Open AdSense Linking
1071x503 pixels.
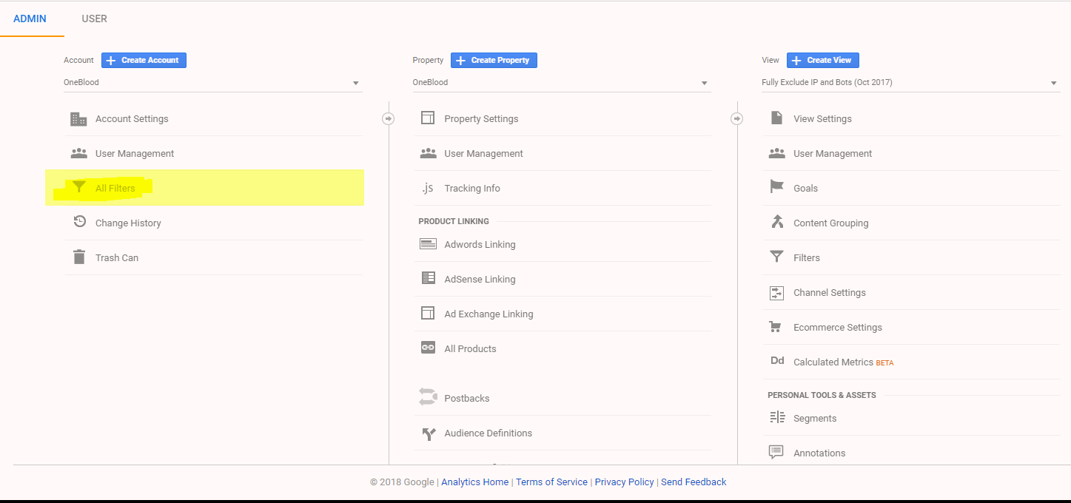(x=480, y=280)
